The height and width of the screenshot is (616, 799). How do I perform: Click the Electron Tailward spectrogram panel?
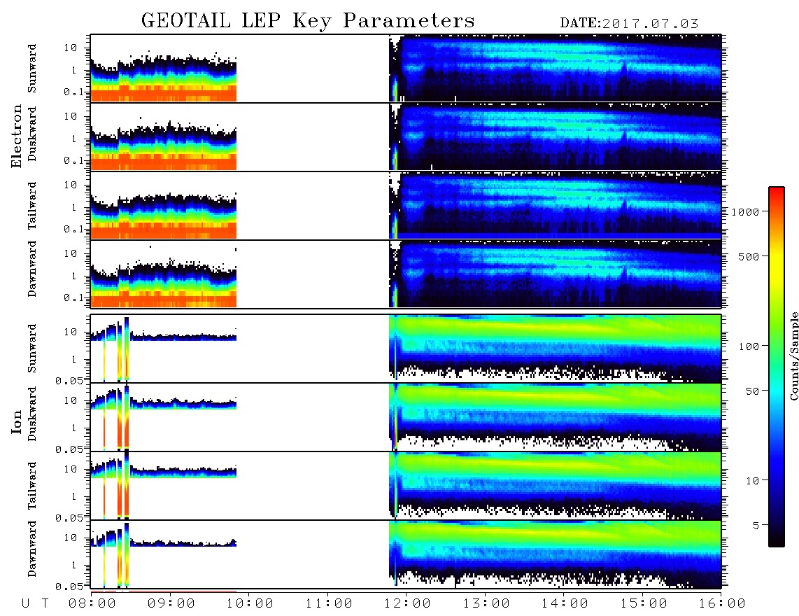(406, 205)
